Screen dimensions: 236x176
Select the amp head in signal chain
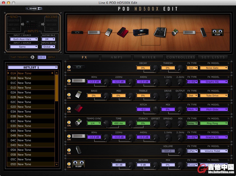click(141, 32)
